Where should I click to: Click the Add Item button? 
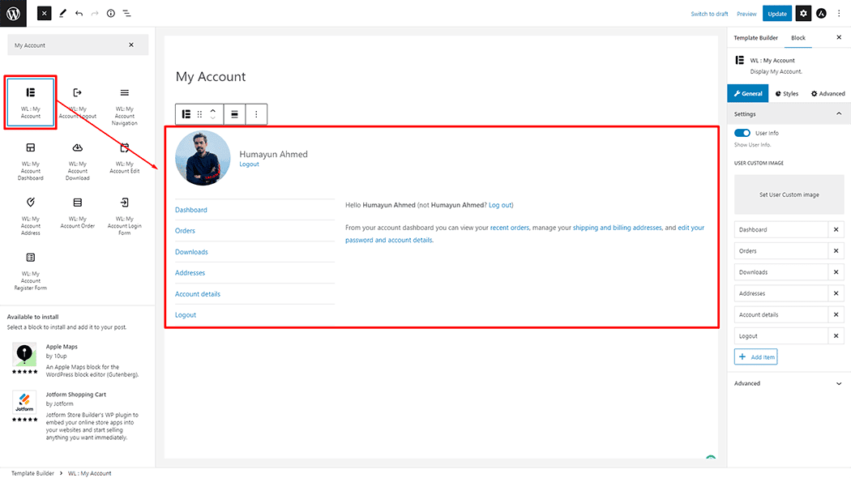[x=755, y=356]
